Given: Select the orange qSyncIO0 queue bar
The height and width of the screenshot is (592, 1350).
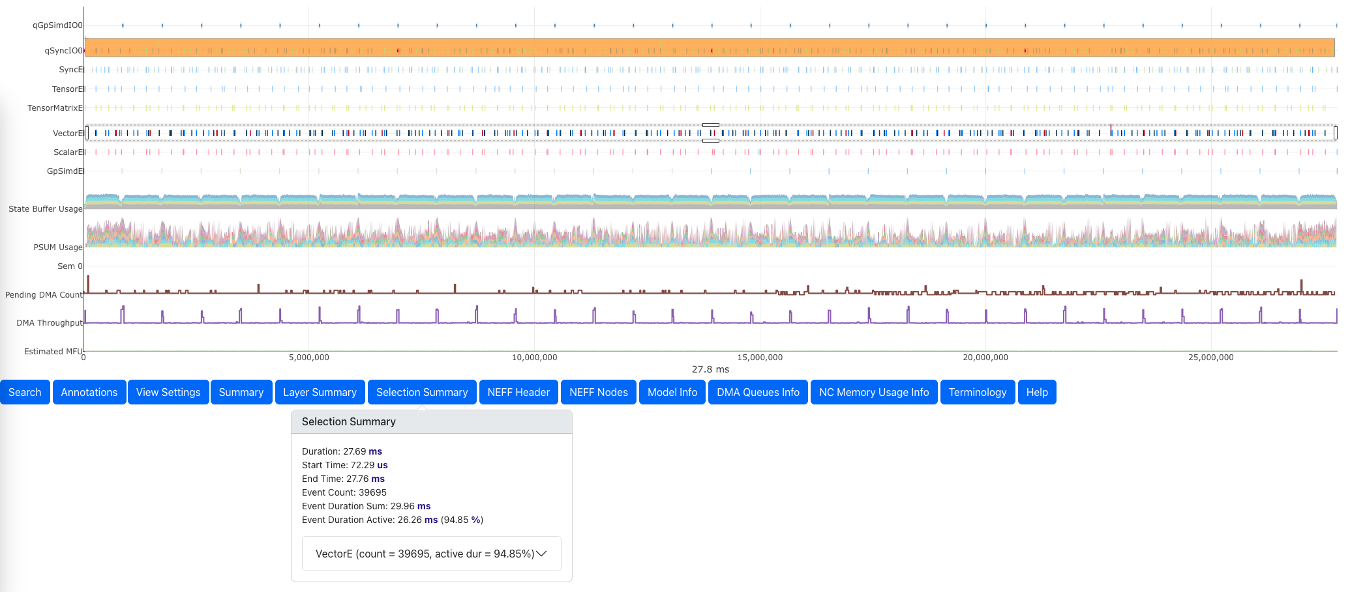Looking at the screenshot, I should 710,48.
